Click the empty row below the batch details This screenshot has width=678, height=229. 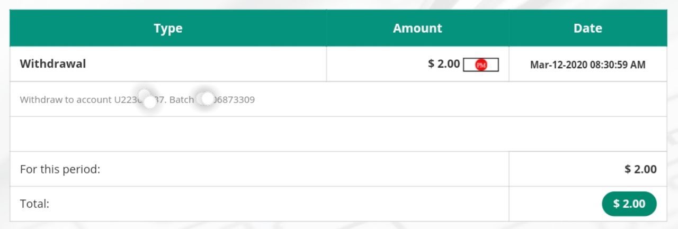pos(338,134)
